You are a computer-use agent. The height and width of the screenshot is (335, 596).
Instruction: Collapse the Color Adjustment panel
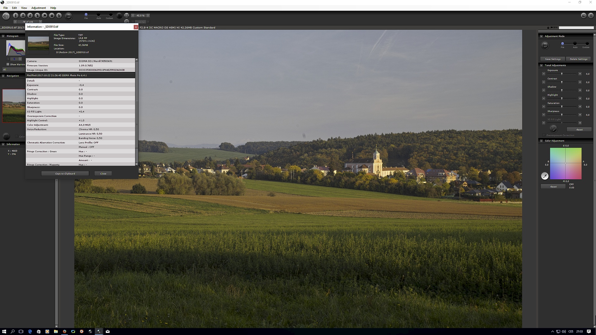click(541, 141)
